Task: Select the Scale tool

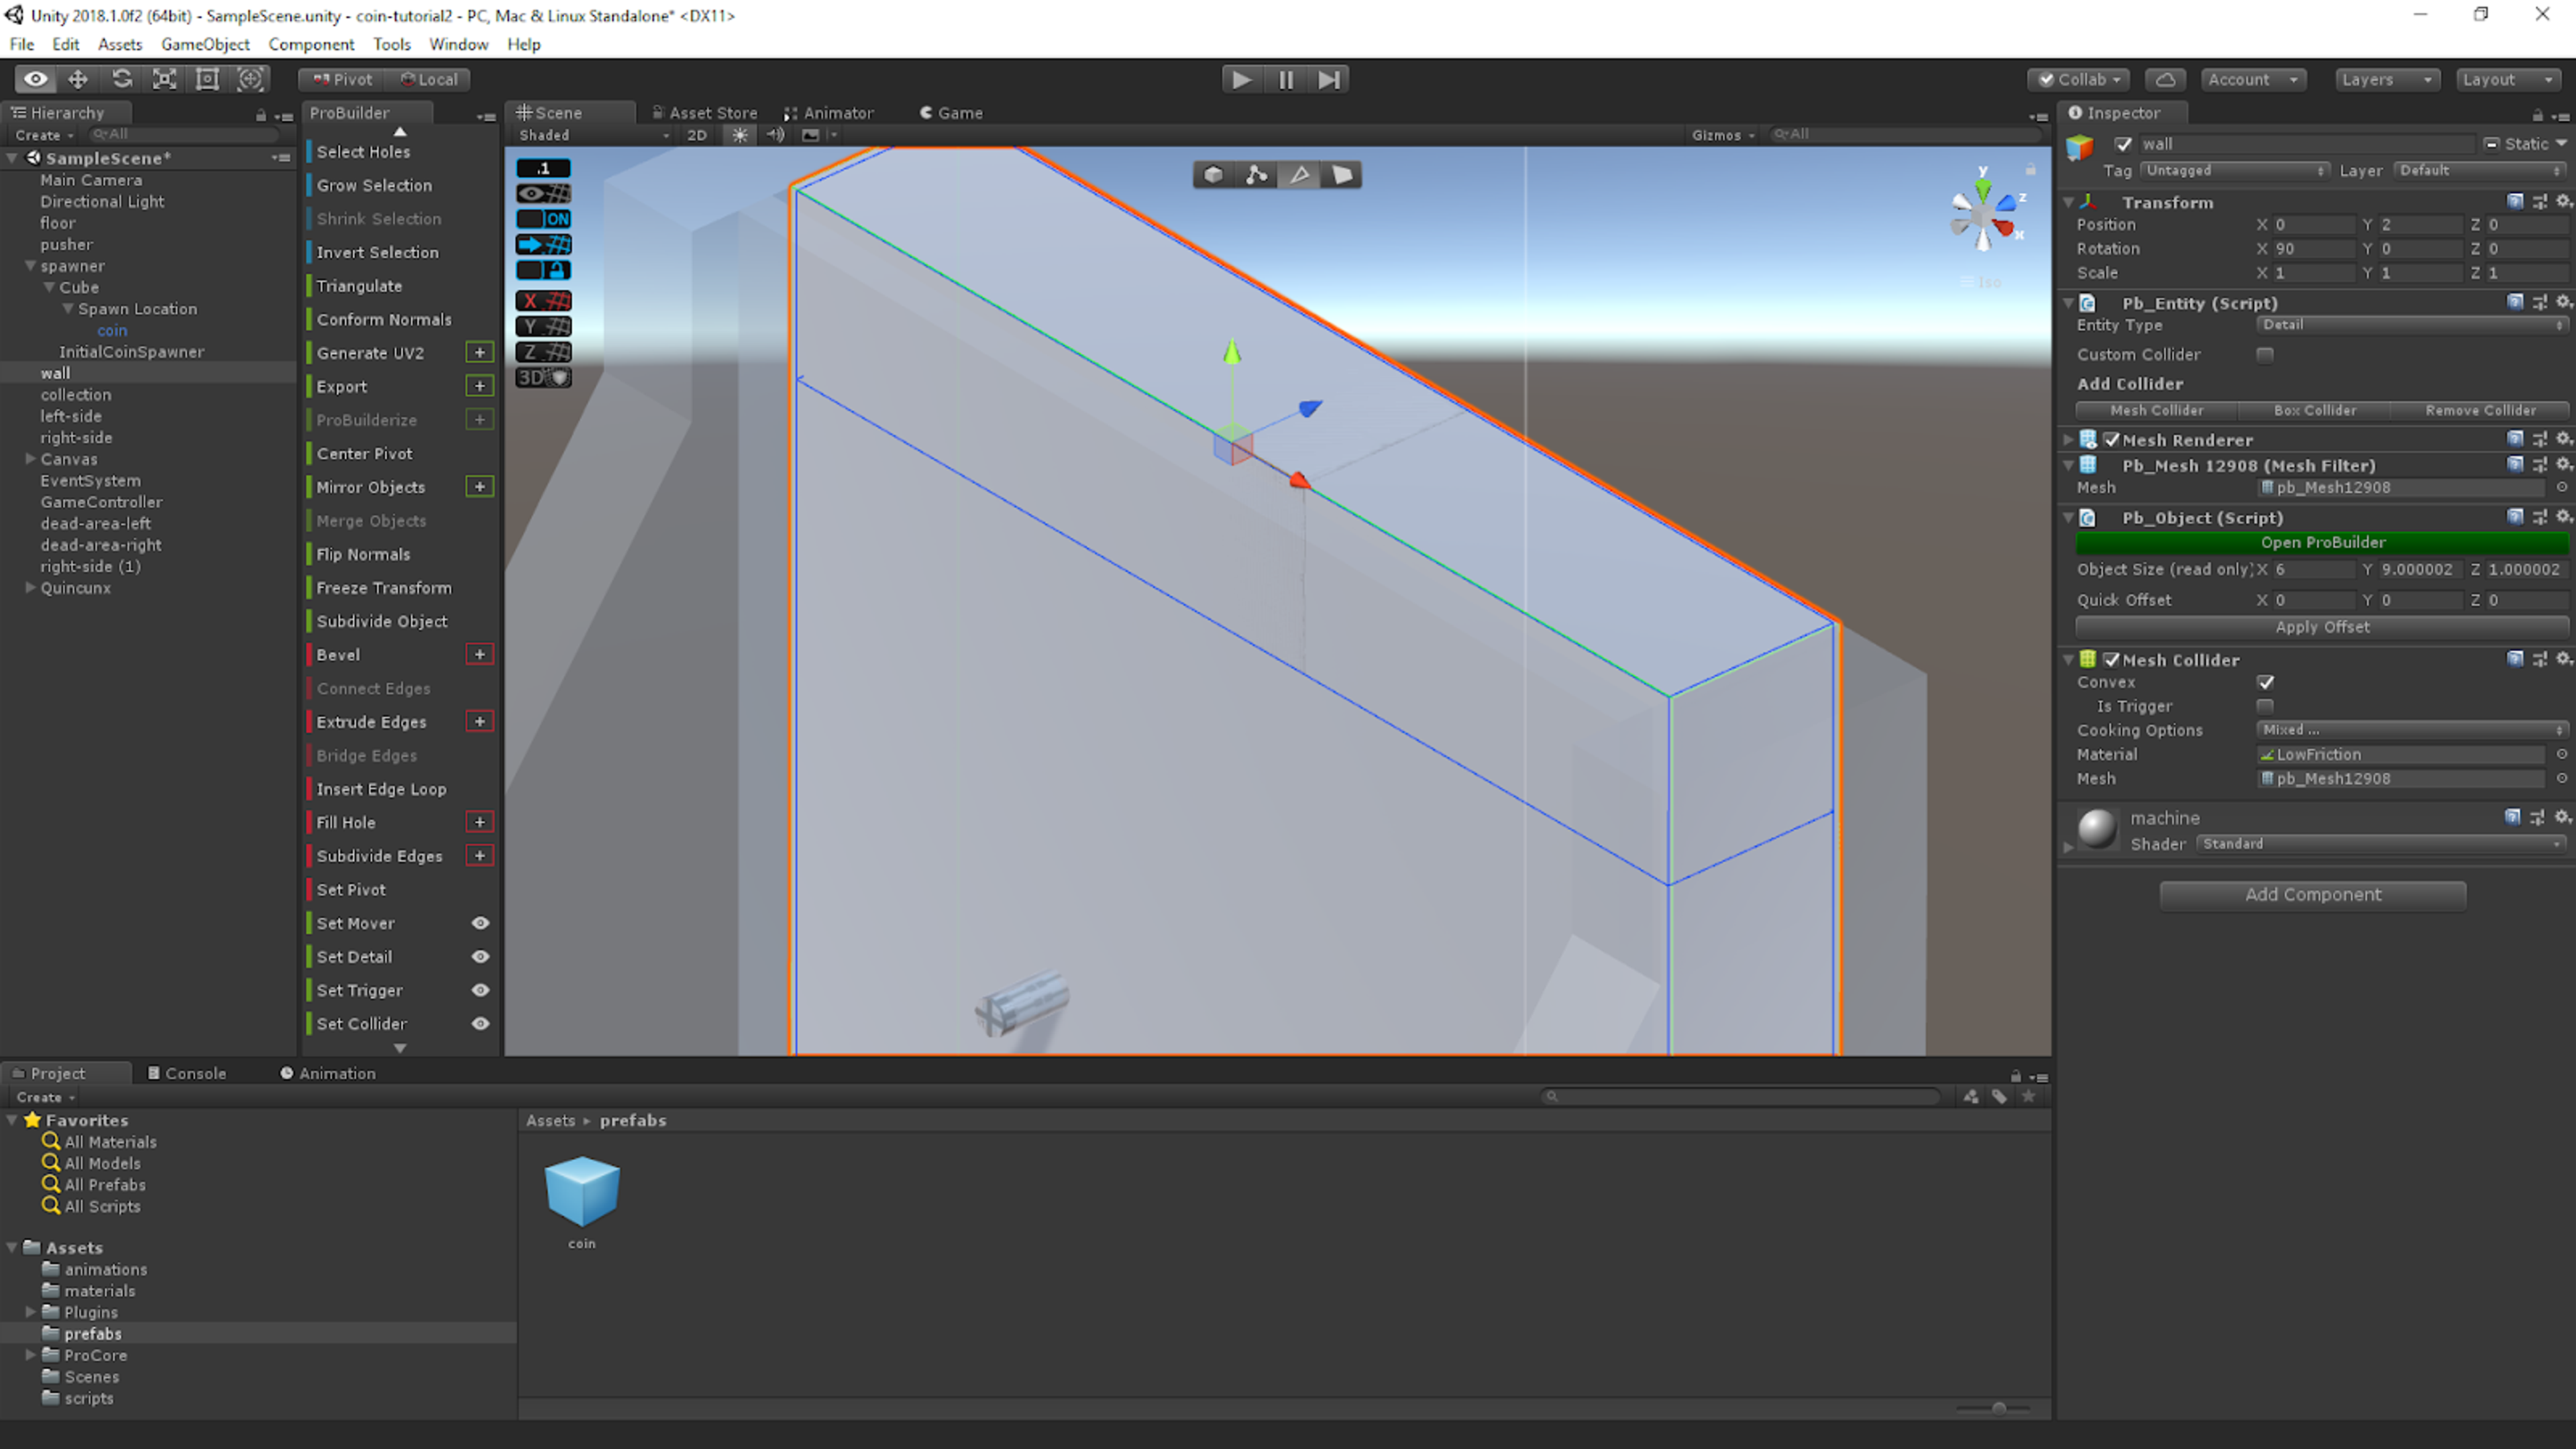Action: [164, 79]
